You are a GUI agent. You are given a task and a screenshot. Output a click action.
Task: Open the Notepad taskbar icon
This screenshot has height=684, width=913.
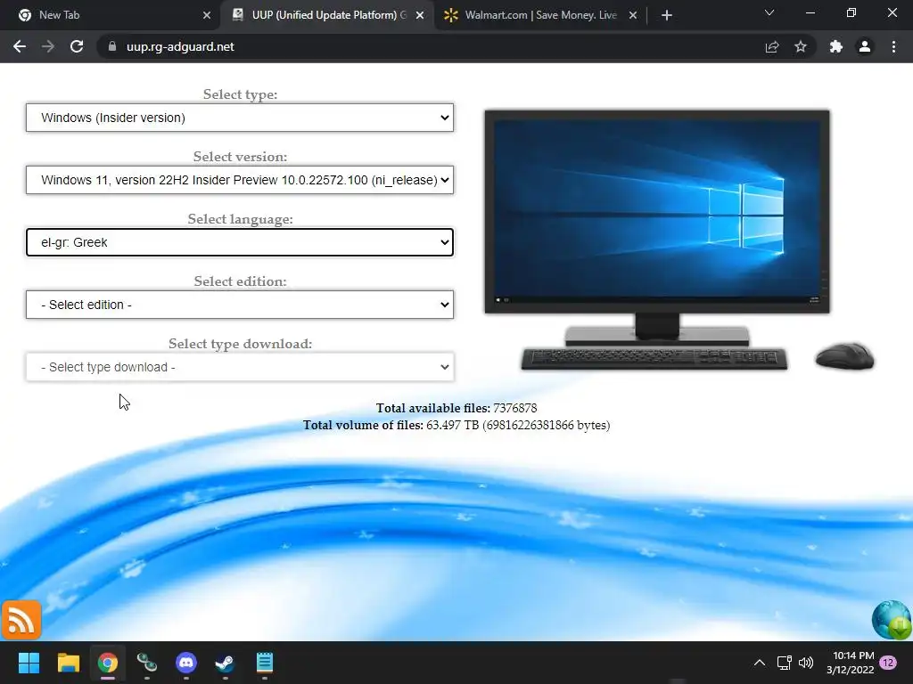264,663
